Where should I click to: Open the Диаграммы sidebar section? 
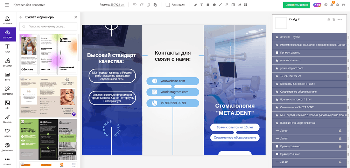pyautogui.click(x=7, y=147)
